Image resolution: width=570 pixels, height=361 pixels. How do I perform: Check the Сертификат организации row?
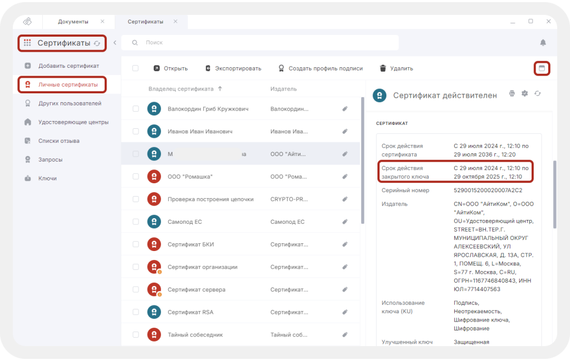click(136, 267)
